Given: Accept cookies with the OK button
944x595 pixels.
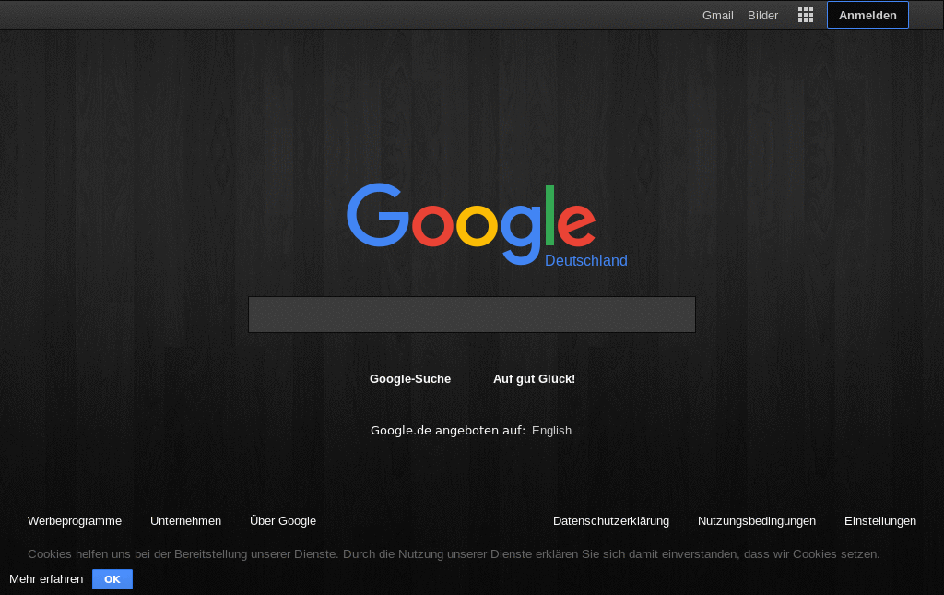Looking at the screenshot, I should [x=112, y=579].
